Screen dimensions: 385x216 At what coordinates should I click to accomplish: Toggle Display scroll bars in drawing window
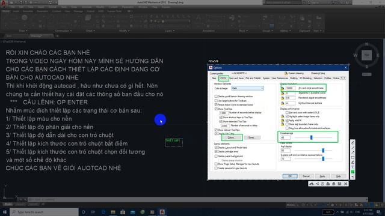click(x=216, y=97)
